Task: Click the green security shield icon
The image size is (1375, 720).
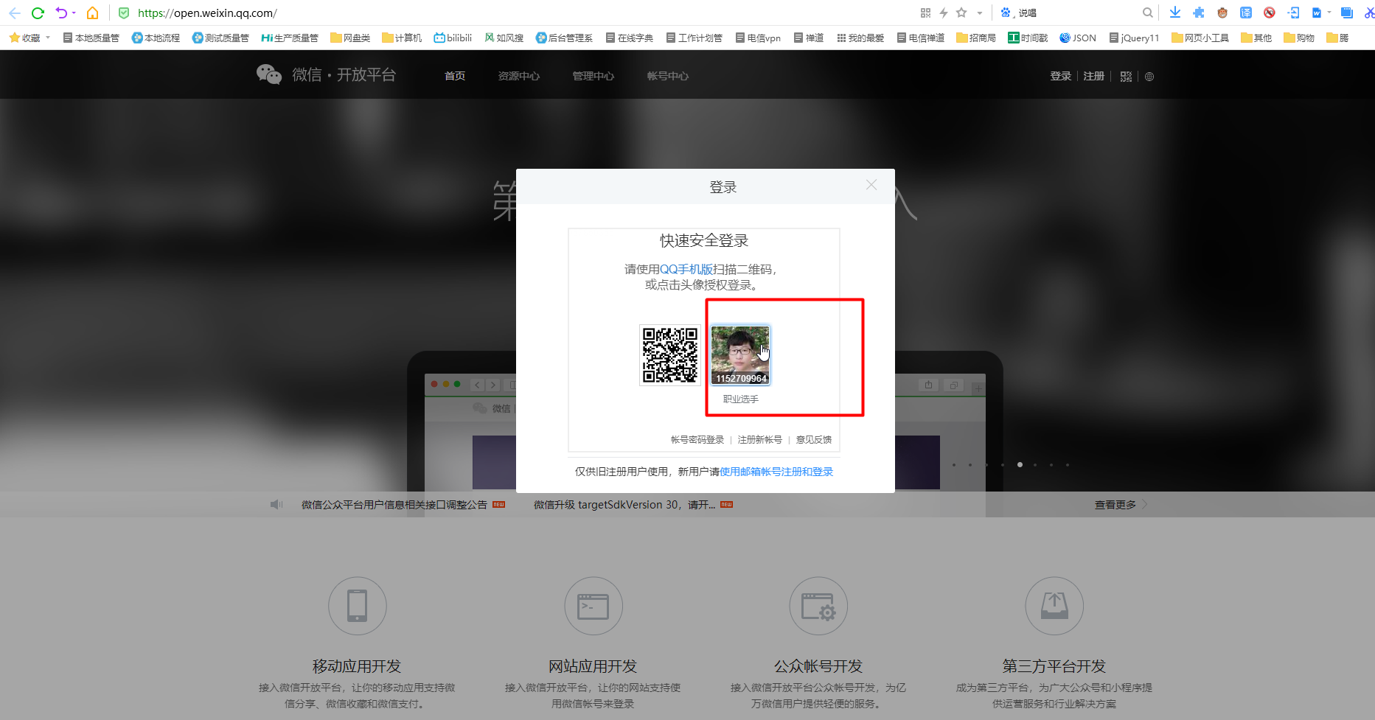Action: [124, 13]
